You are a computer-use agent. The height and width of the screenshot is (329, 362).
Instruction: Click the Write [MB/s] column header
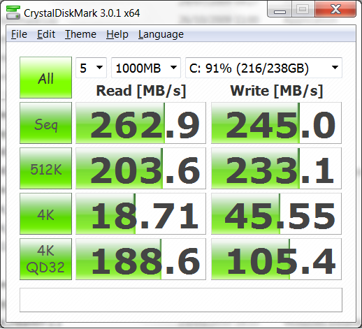point(277,91)
